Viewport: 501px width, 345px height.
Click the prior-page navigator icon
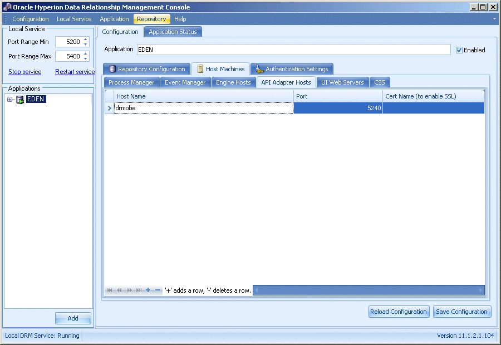[x=119, y=290]
